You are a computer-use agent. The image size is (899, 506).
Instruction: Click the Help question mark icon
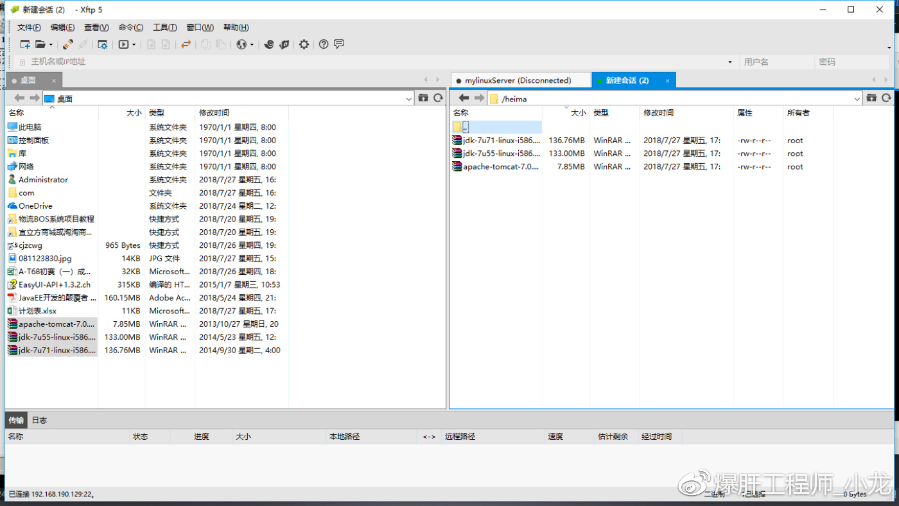tap(324, 44)
